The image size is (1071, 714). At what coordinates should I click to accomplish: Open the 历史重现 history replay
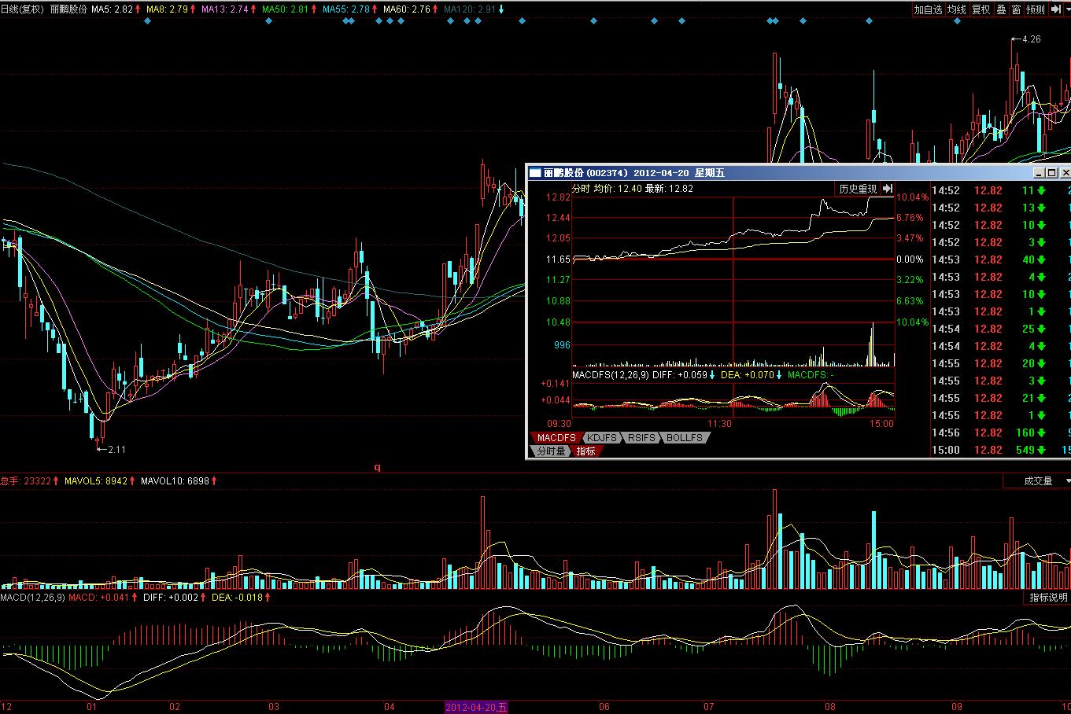click(857, 189)
